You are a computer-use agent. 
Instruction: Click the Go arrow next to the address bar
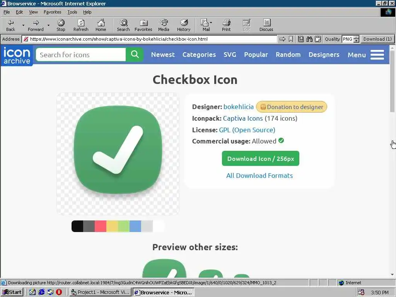pos(282,39)
